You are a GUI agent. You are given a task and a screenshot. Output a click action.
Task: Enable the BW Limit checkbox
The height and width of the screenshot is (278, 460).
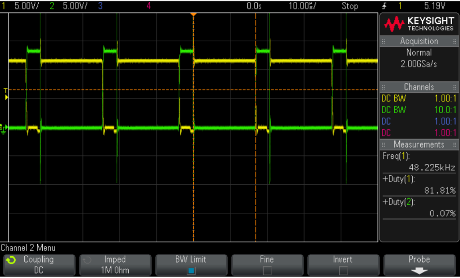[191, 271]
